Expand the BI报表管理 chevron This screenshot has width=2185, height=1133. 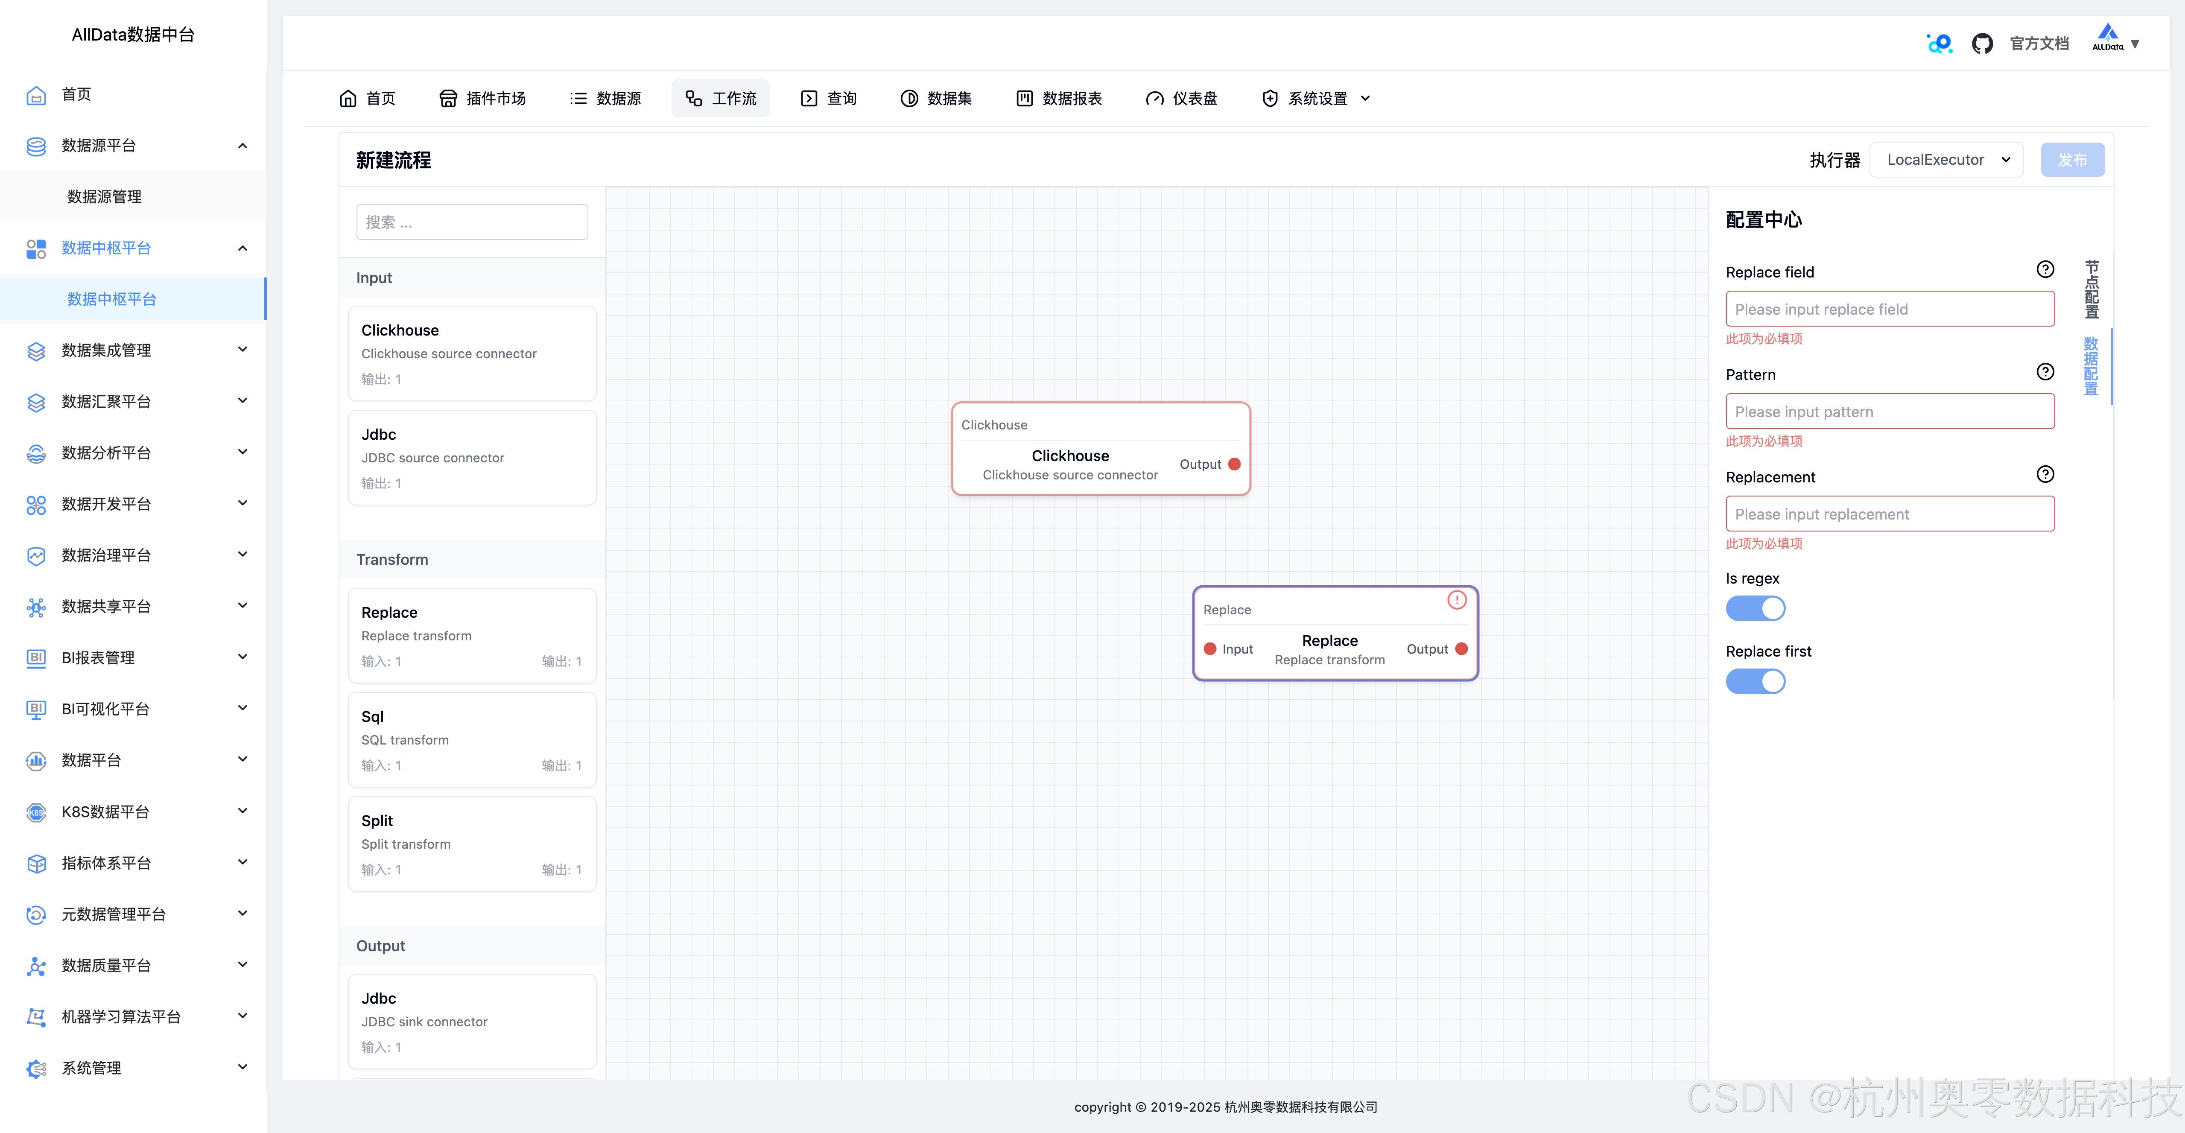click(x=242, y=657)
